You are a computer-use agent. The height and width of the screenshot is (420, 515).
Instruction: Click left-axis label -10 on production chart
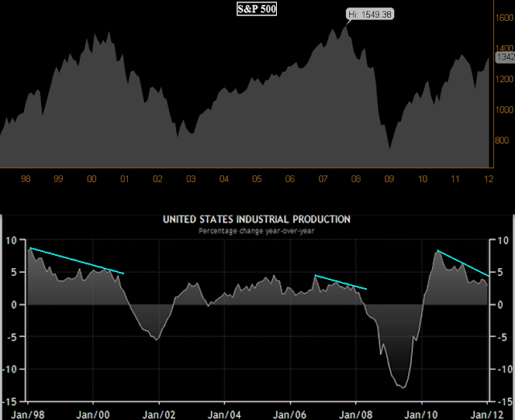[x=9, y=369]
